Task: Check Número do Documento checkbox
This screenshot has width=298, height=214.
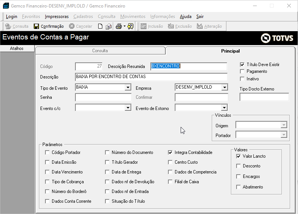Action: (107, 152)
